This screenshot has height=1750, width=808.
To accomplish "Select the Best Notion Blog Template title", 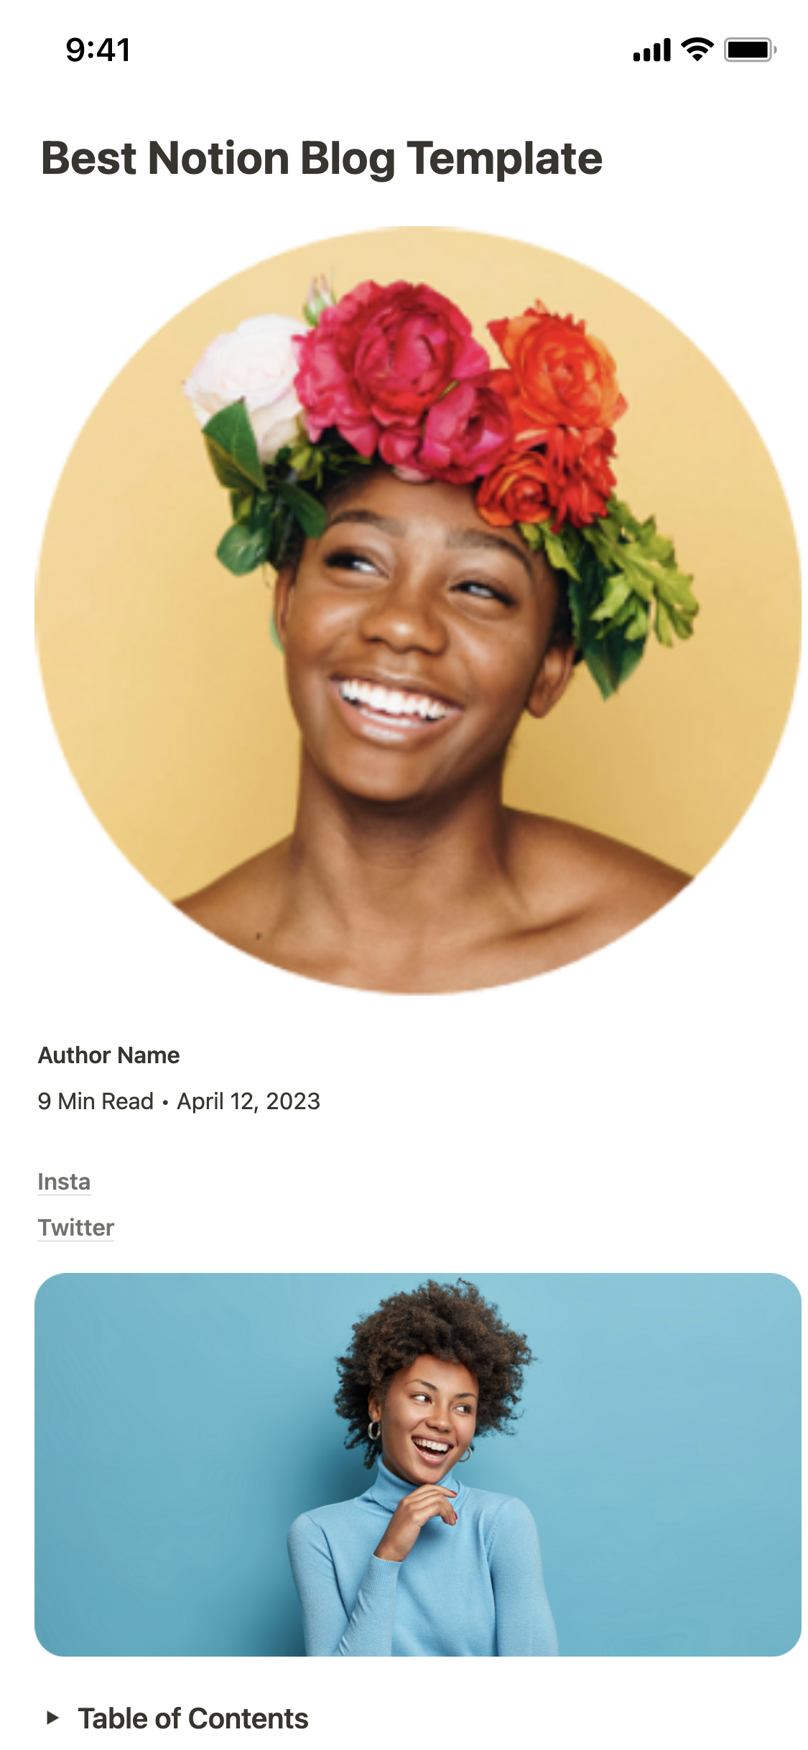I will pos(322,158).
